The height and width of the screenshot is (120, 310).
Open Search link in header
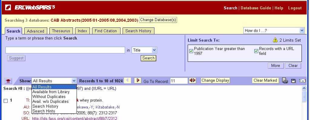coord(230,8)
